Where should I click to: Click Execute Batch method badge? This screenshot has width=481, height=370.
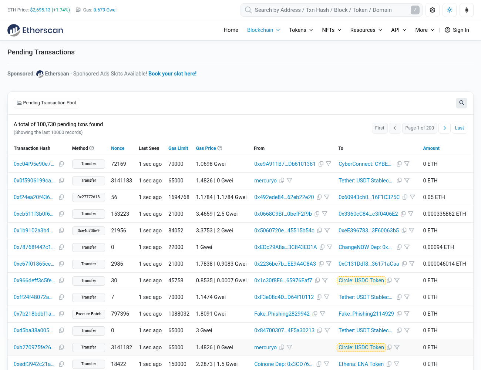tap(88, 314)
